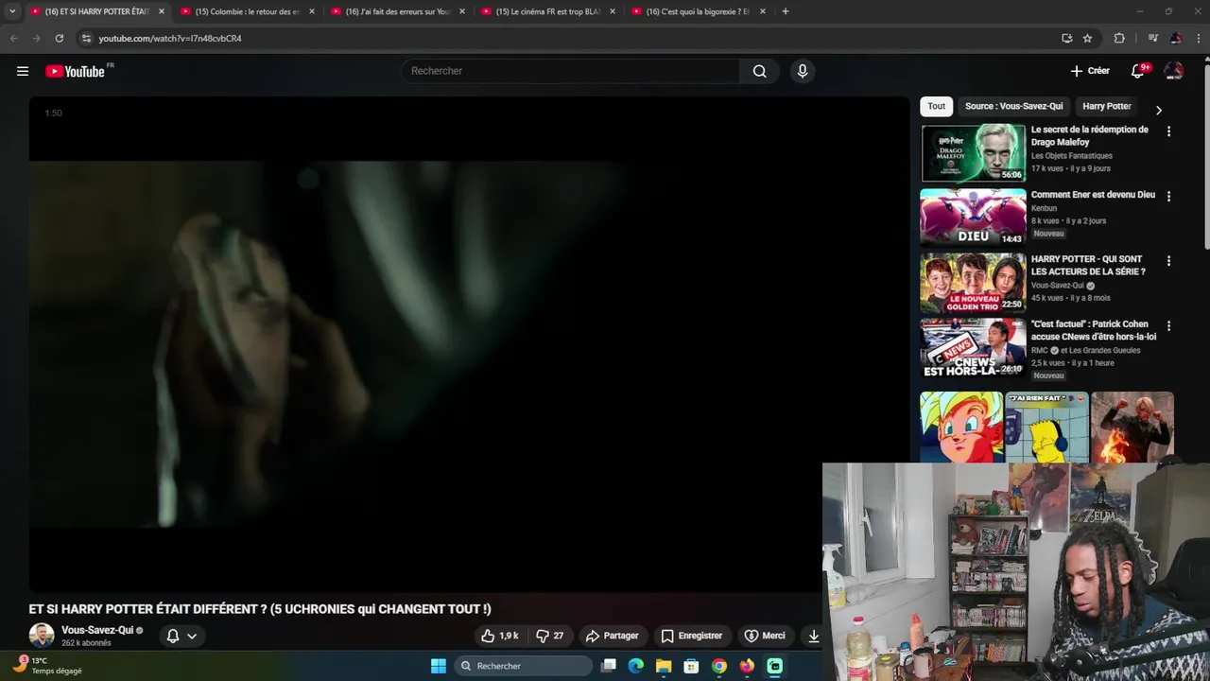Screen dimensions: 1210x681
Task: Click the Partager share button
Action: coord(612,636)
